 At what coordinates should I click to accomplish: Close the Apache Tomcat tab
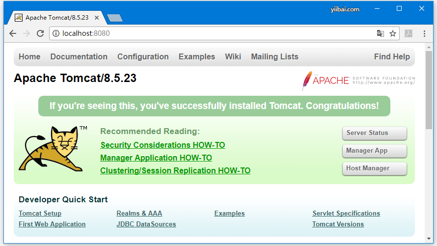(x=97, y=18)
